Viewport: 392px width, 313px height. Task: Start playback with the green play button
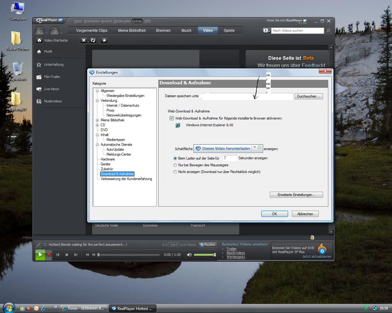click(x=40, y=255)
